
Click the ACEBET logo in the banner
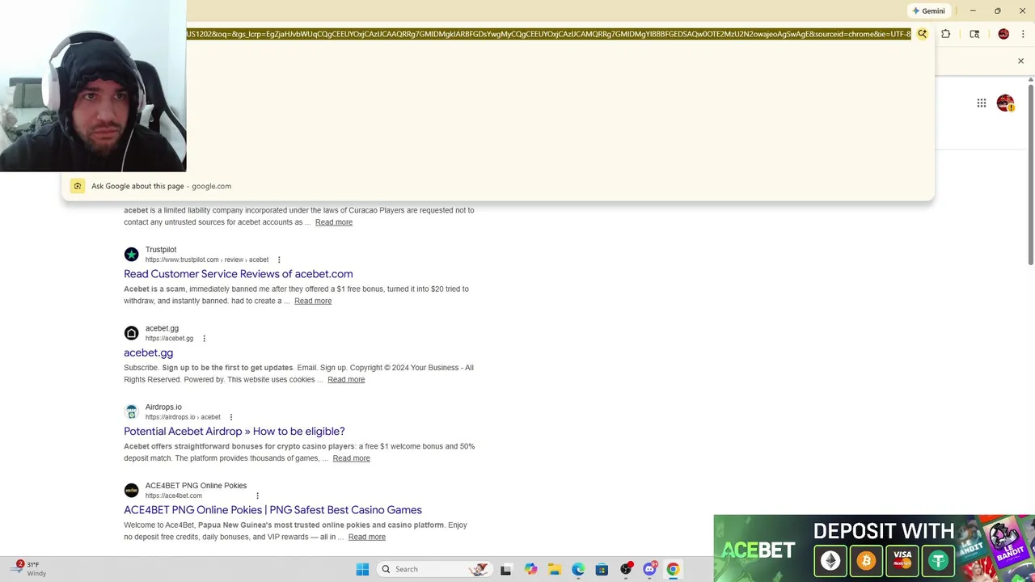[758, 550]
